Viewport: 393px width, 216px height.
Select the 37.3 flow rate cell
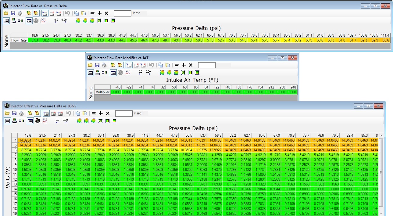[x=33, y=40]
